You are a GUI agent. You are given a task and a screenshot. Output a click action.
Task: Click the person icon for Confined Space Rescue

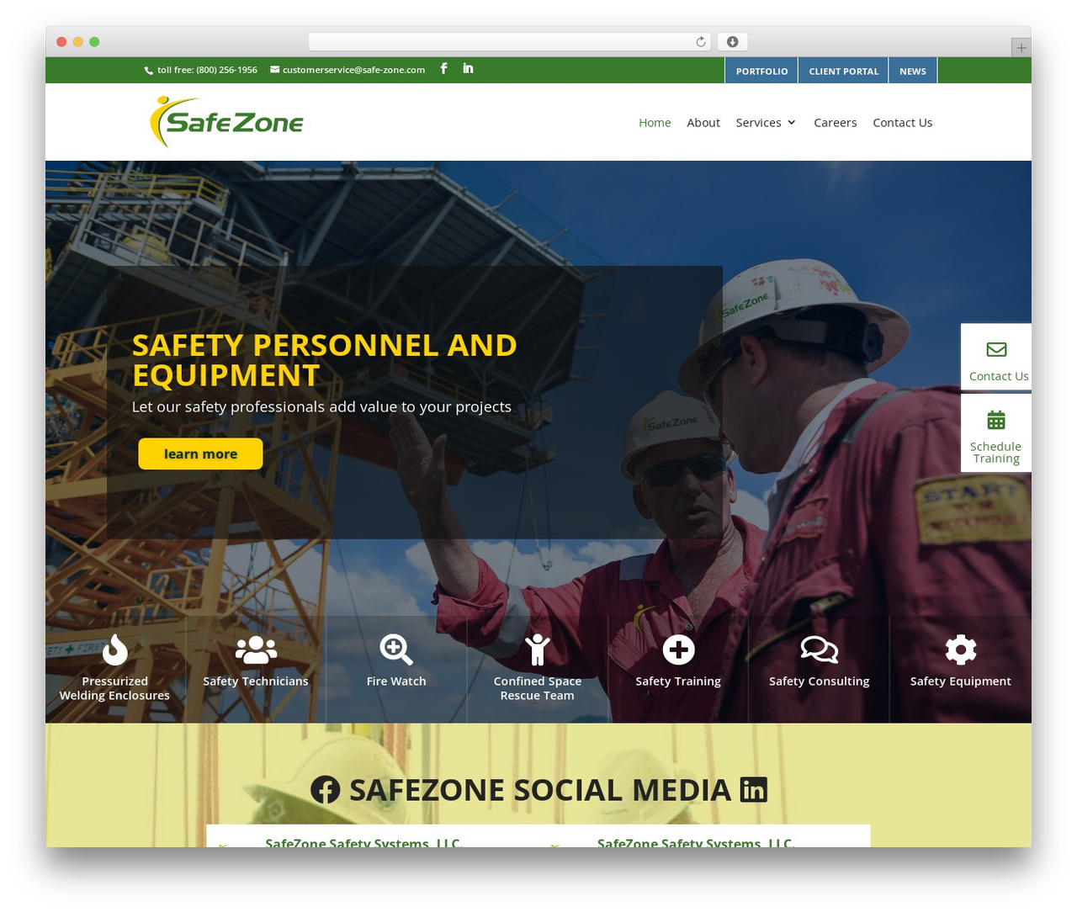point(538,650)
